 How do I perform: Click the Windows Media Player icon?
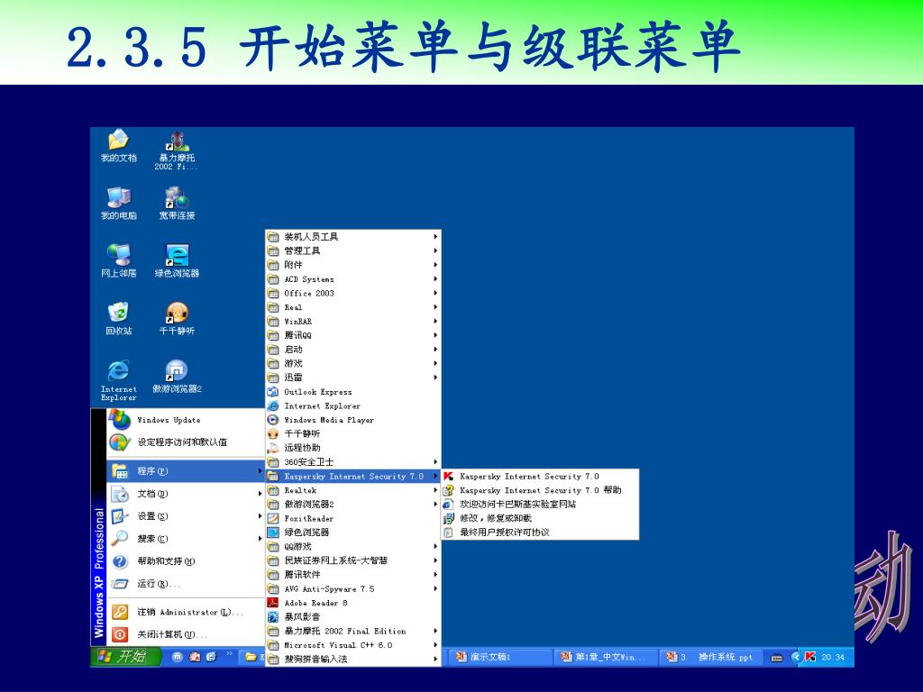tap(272, 420)
